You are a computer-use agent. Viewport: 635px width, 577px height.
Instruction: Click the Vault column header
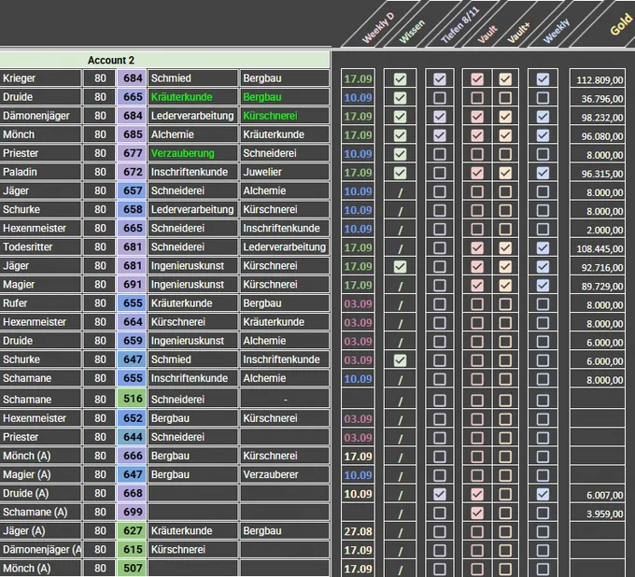[487, 34]
